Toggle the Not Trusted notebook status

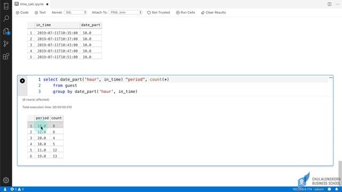click(x=159, y=13)
